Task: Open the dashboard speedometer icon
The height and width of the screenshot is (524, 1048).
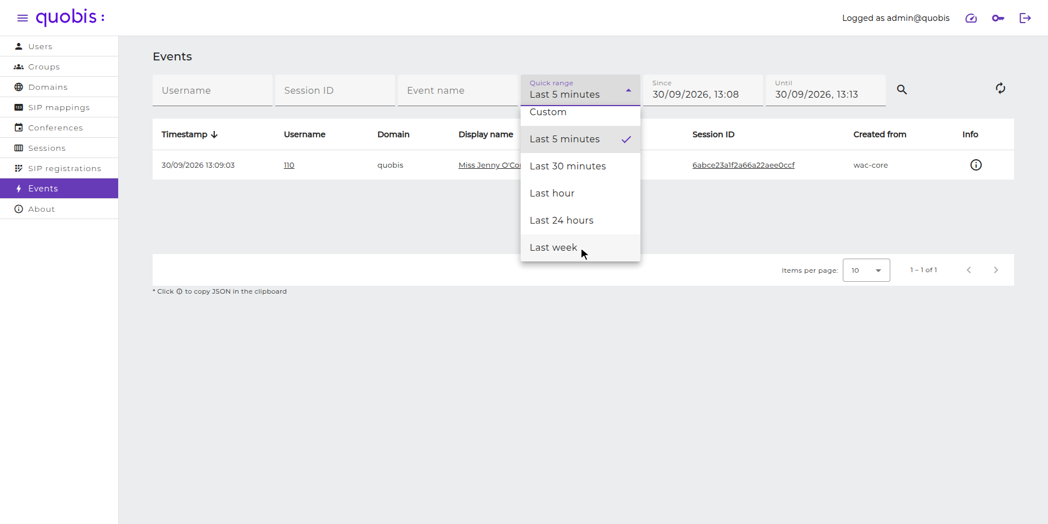Action: [971, 18]
